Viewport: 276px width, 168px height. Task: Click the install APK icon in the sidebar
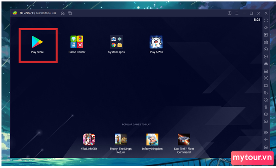[x=266, y=71]
